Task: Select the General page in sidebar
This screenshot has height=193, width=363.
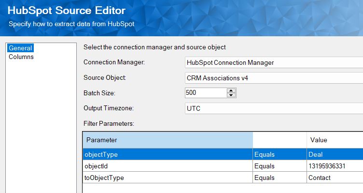Action: 20,48
